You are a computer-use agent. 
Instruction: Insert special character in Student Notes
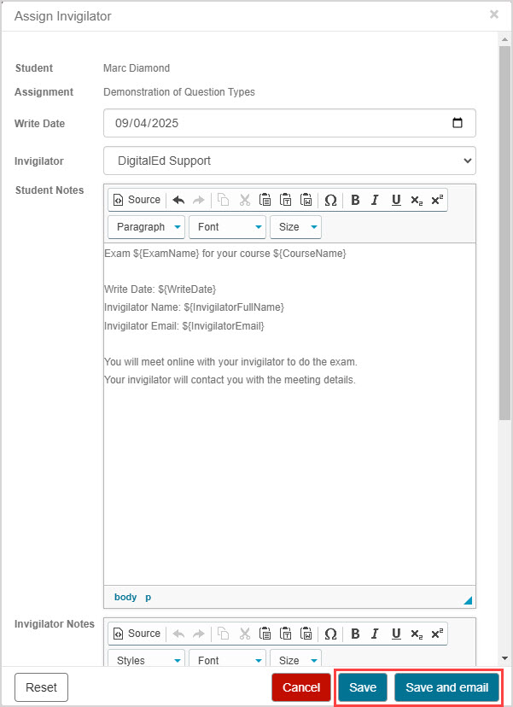(330, 200)
